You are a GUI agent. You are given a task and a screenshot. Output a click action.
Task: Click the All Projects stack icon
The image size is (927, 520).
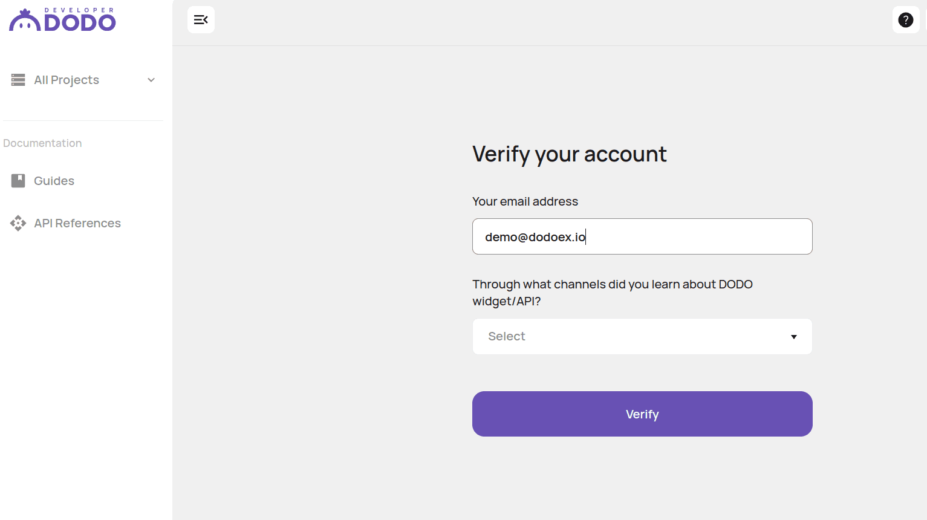point(18,80)
